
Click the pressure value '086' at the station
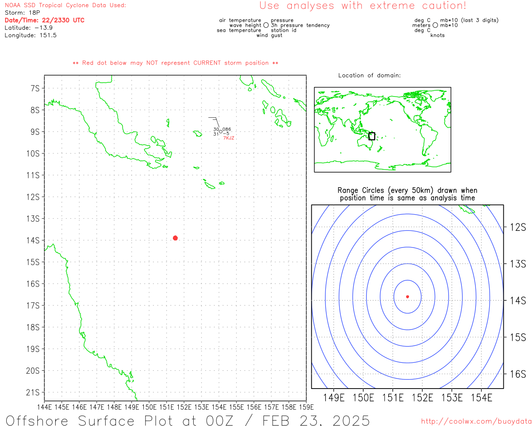click(227, 129)
